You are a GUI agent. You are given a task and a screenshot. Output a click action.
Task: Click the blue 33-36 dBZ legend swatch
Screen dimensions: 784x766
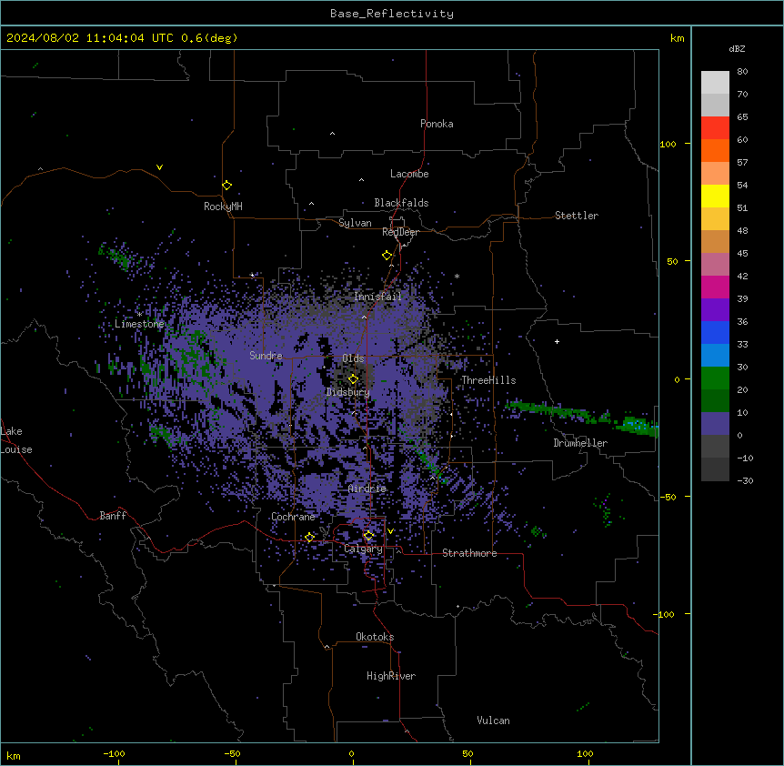tap(715, 332)
